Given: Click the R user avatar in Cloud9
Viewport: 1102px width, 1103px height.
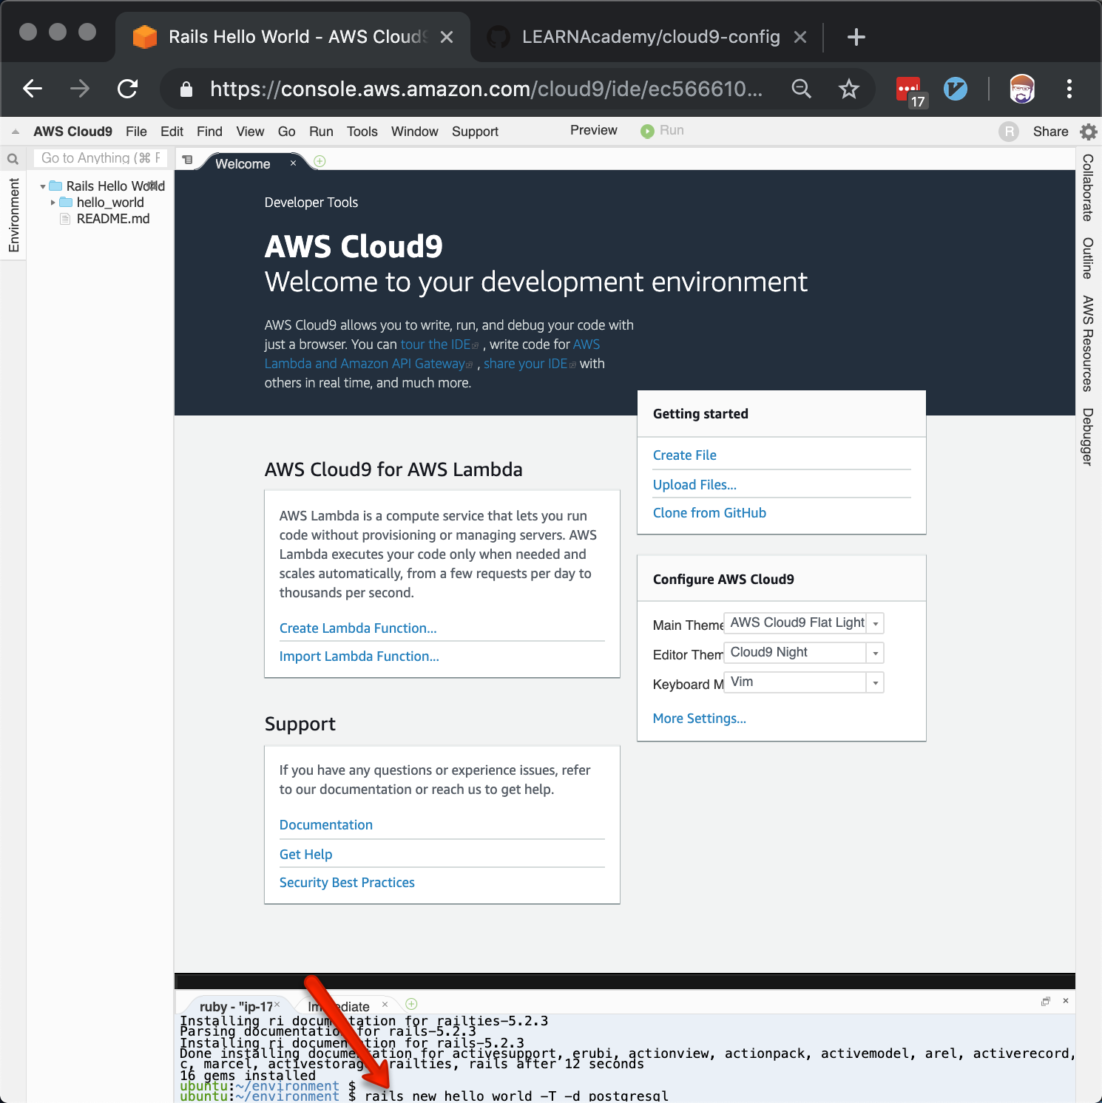Looking at the screenshot, I should pyautogui.click(x=1009, y=132).
